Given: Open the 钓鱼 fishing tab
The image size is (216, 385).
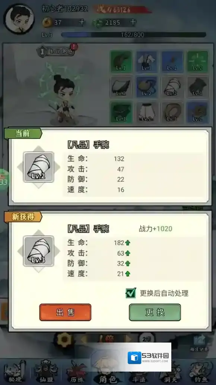Looking at the screenshot, I should [201, 372].
